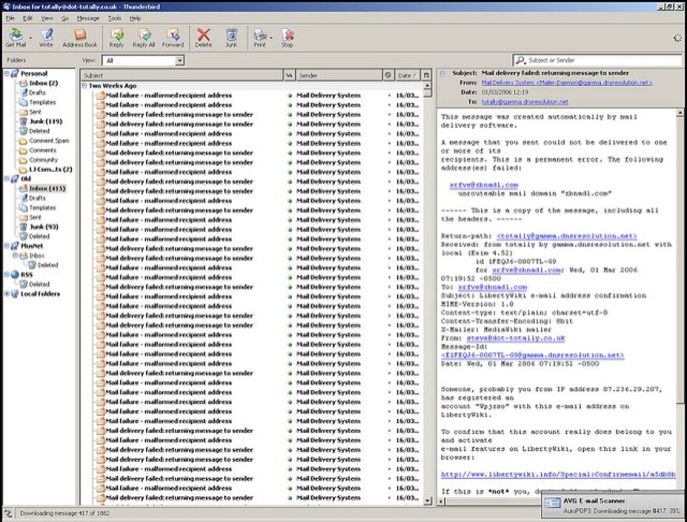
Task: Open the Go menu
Action: [66, 19]
